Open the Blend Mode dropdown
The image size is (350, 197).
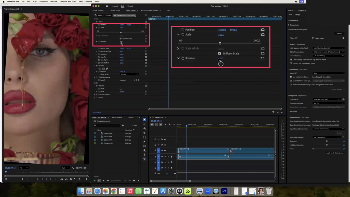129,74
